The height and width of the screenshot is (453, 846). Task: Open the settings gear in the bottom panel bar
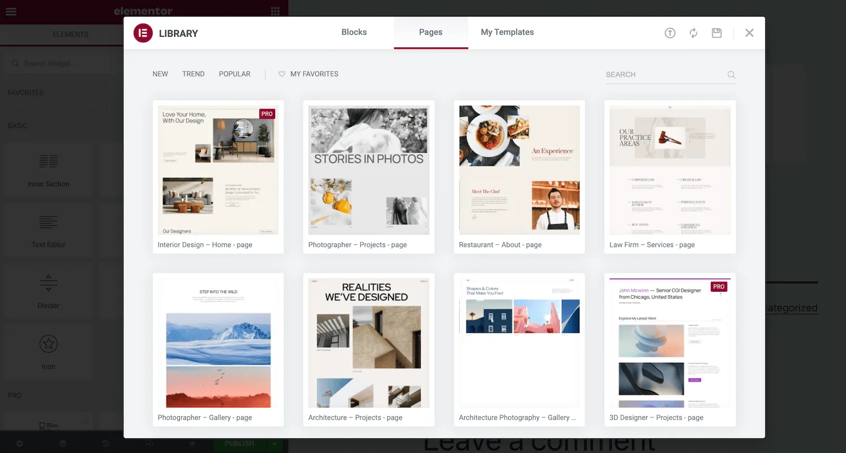(20, 443)
